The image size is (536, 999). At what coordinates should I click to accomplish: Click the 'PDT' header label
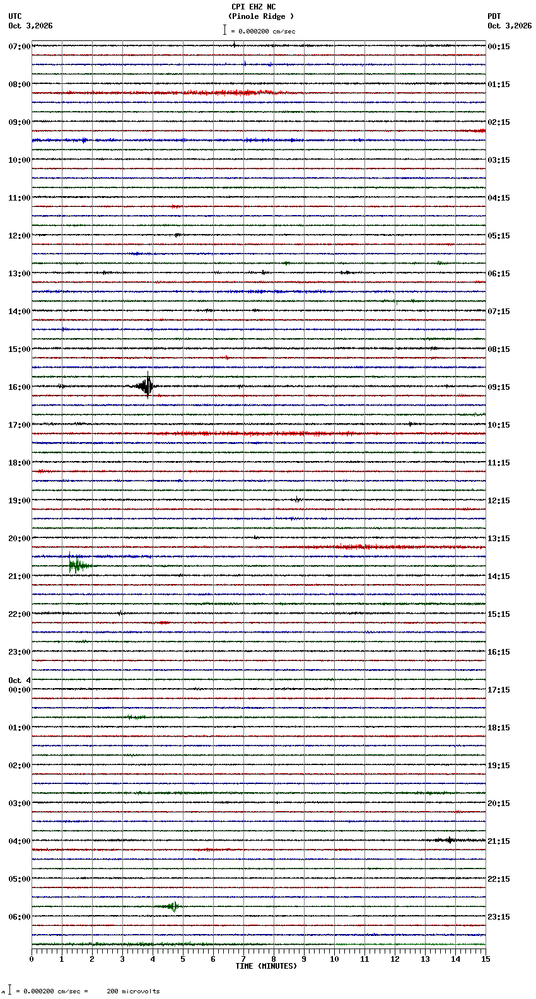point(494,16)
